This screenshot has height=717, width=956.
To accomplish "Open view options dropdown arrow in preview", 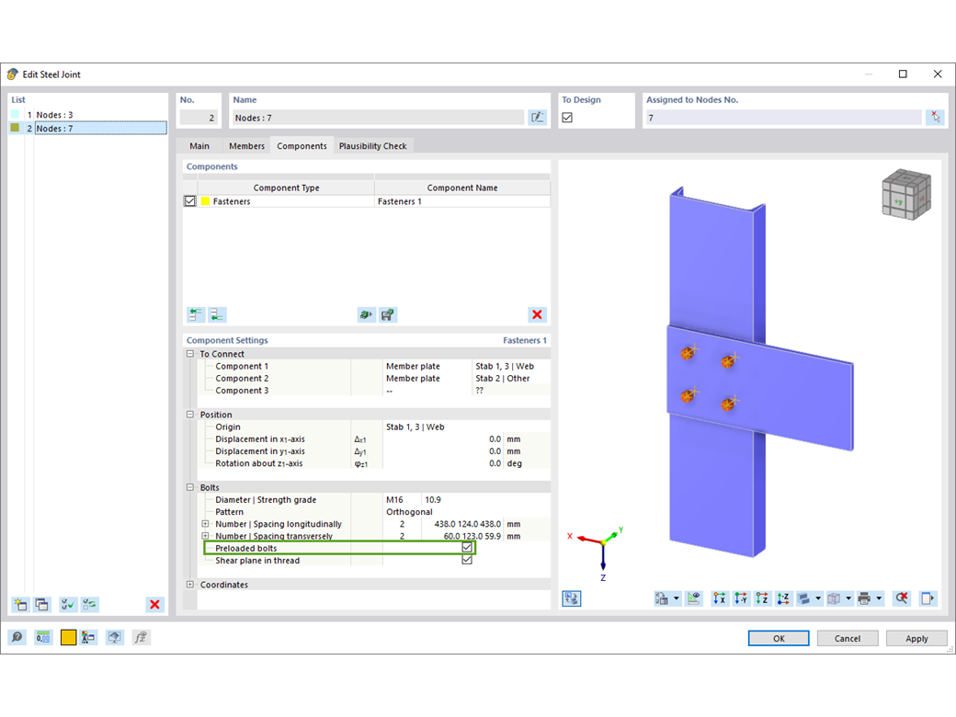I will (677, 598).
